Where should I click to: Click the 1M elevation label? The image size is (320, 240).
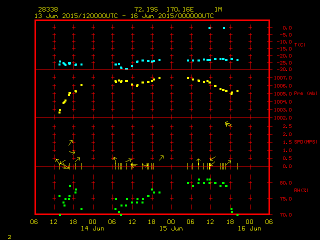tap(218, 9)
